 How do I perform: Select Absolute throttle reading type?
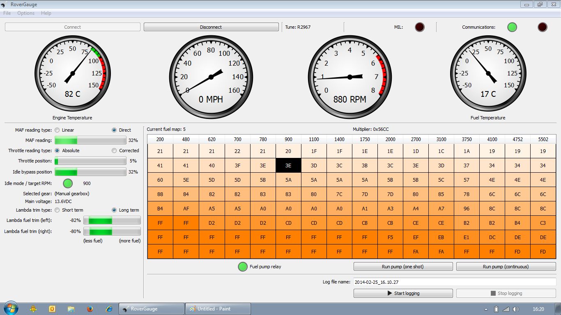coord(57,151)
